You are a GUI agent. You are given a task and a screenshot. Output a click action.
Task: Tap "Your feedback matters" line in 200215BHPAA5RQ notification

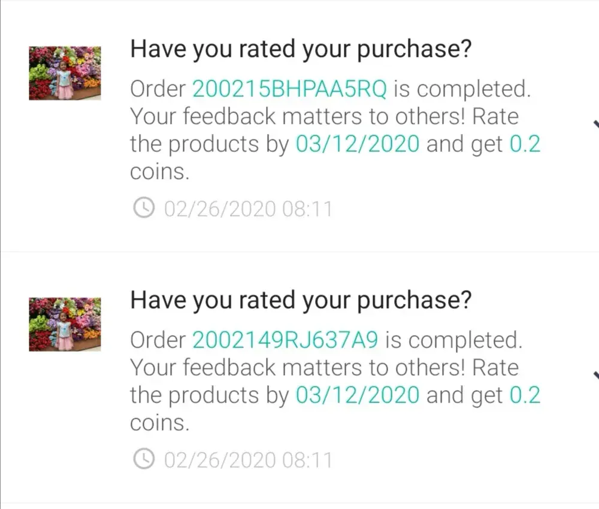[x=324, y=117]
